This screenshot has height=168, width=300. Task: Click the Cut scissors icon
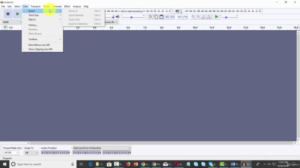tap(150, 17)
